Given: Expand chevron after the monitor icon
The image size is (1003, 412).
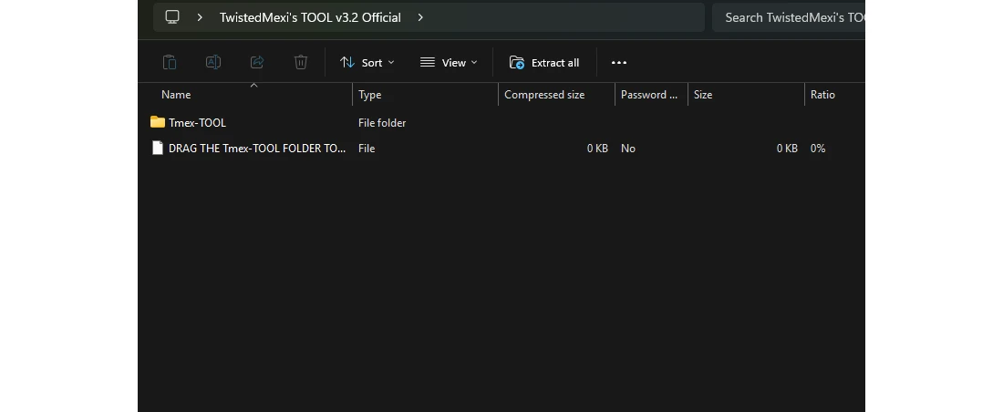Looking at the screenshot, I should [200, 17].
